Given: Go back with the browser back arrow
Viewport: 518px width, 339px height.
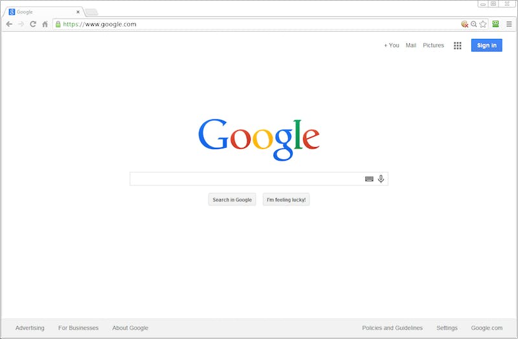Looking at the screenshot, I should click(9, 24).
